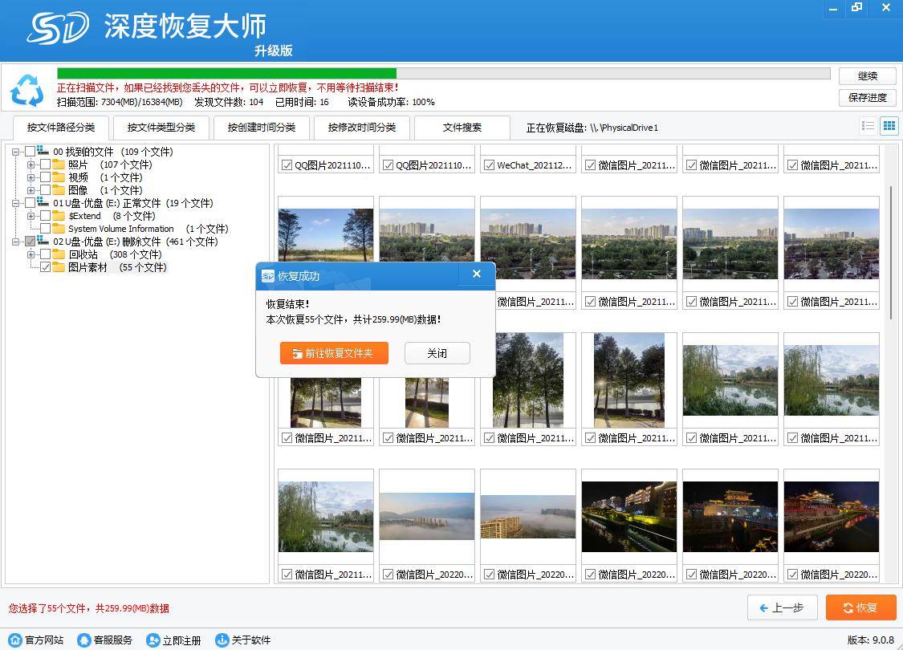This screenshot has height=650, width=903.
Task: Toggle checkbox for 照片 folder
Action: [x=45, y=165]
